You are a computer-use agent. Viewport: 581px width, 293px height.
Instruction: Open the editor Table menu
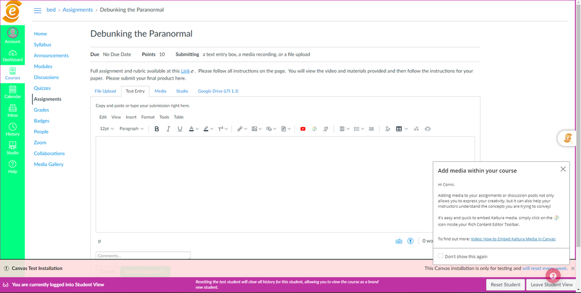pyautogui.click(x=179, y=117)
